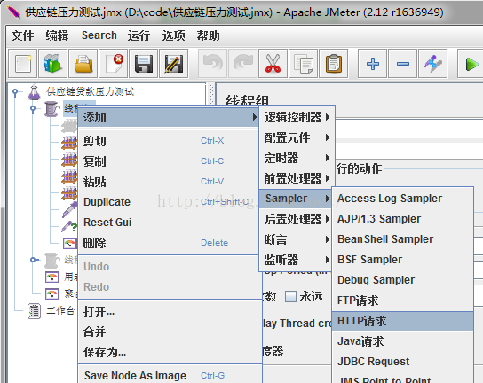Screen dimensions: 483x383
Task: Choose 删除 from context menu
Action: (x=168, y=243)
